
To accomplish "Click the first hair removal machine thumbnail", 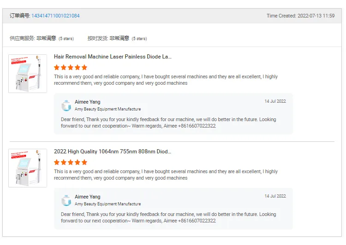I will point(28,74).
